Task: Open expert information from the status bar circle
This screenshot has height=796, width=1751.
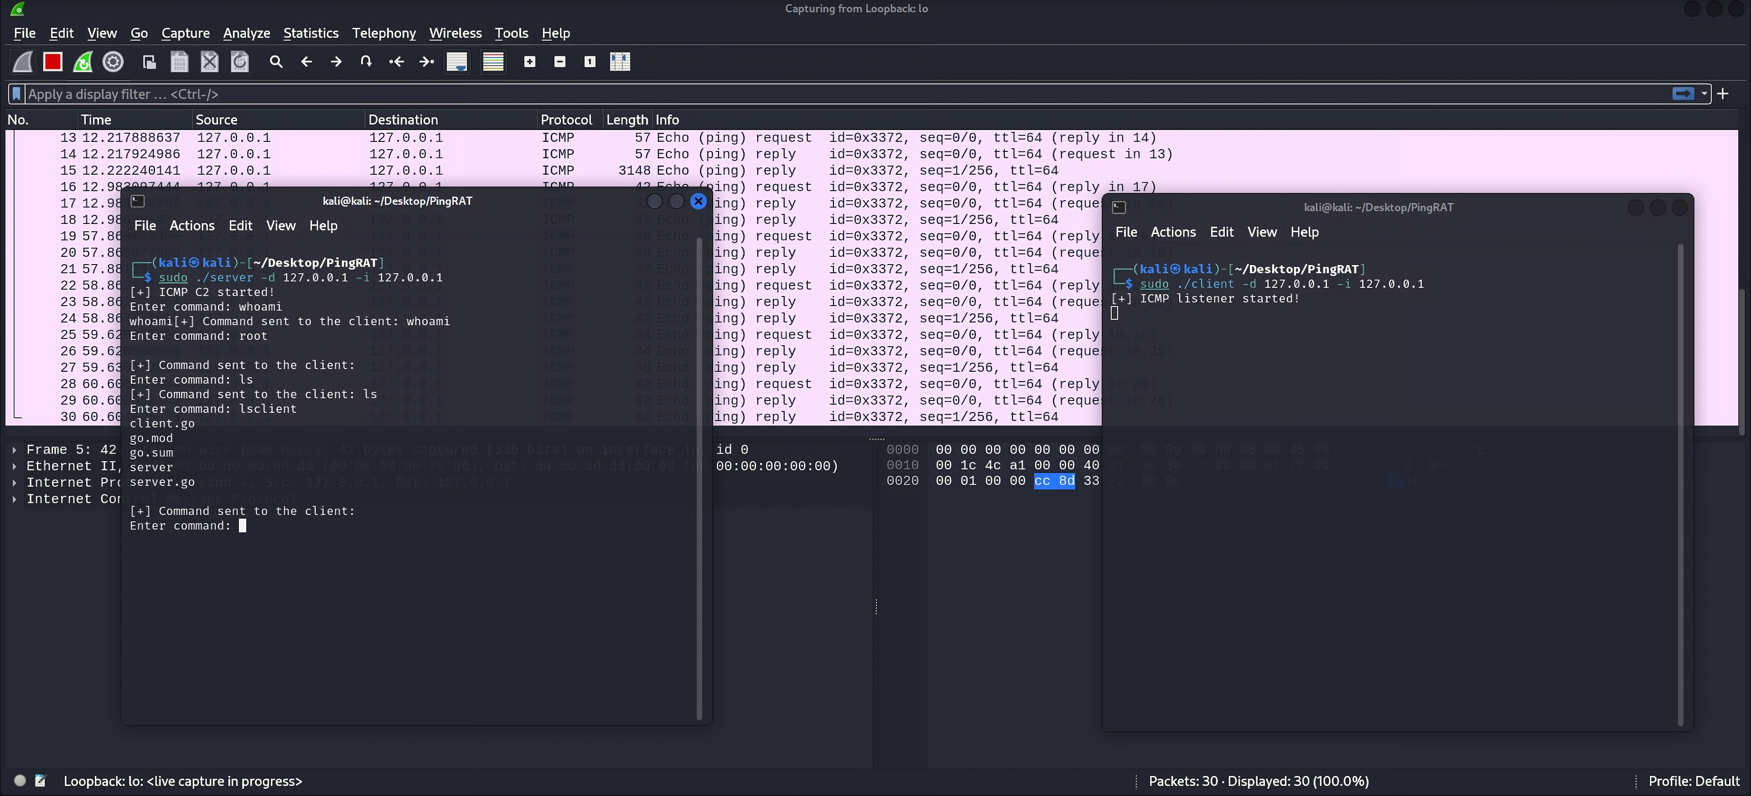Action: coord(20,780)
